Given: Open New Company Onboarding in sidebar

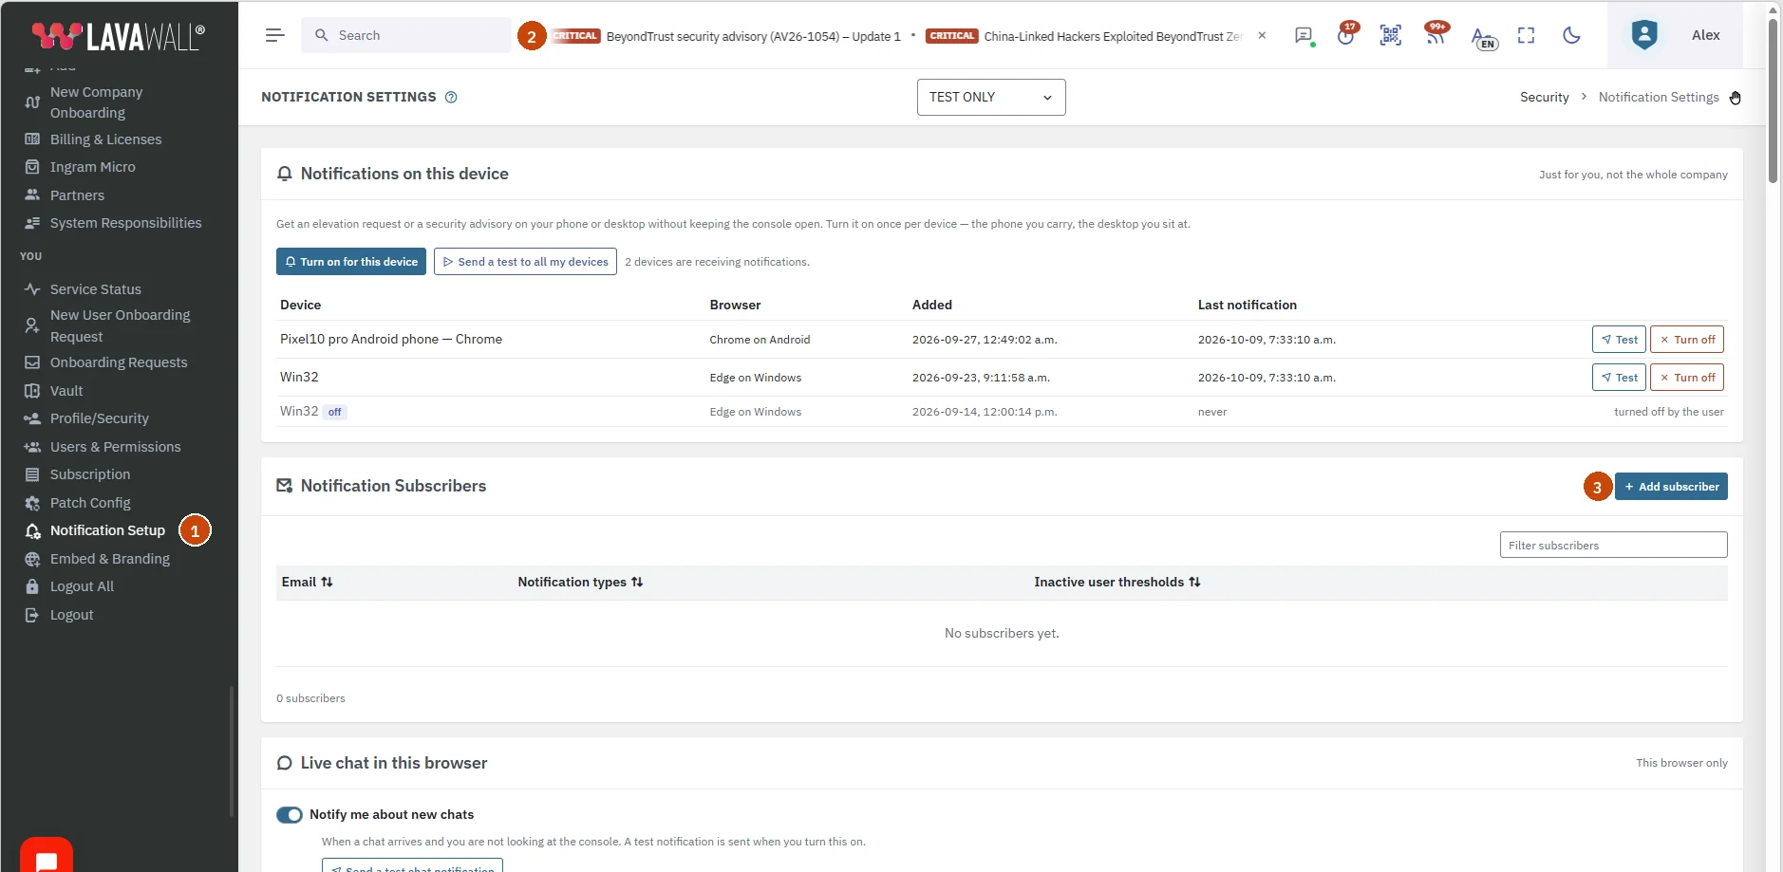Looking at the screenshot, I should click(96, 102).
